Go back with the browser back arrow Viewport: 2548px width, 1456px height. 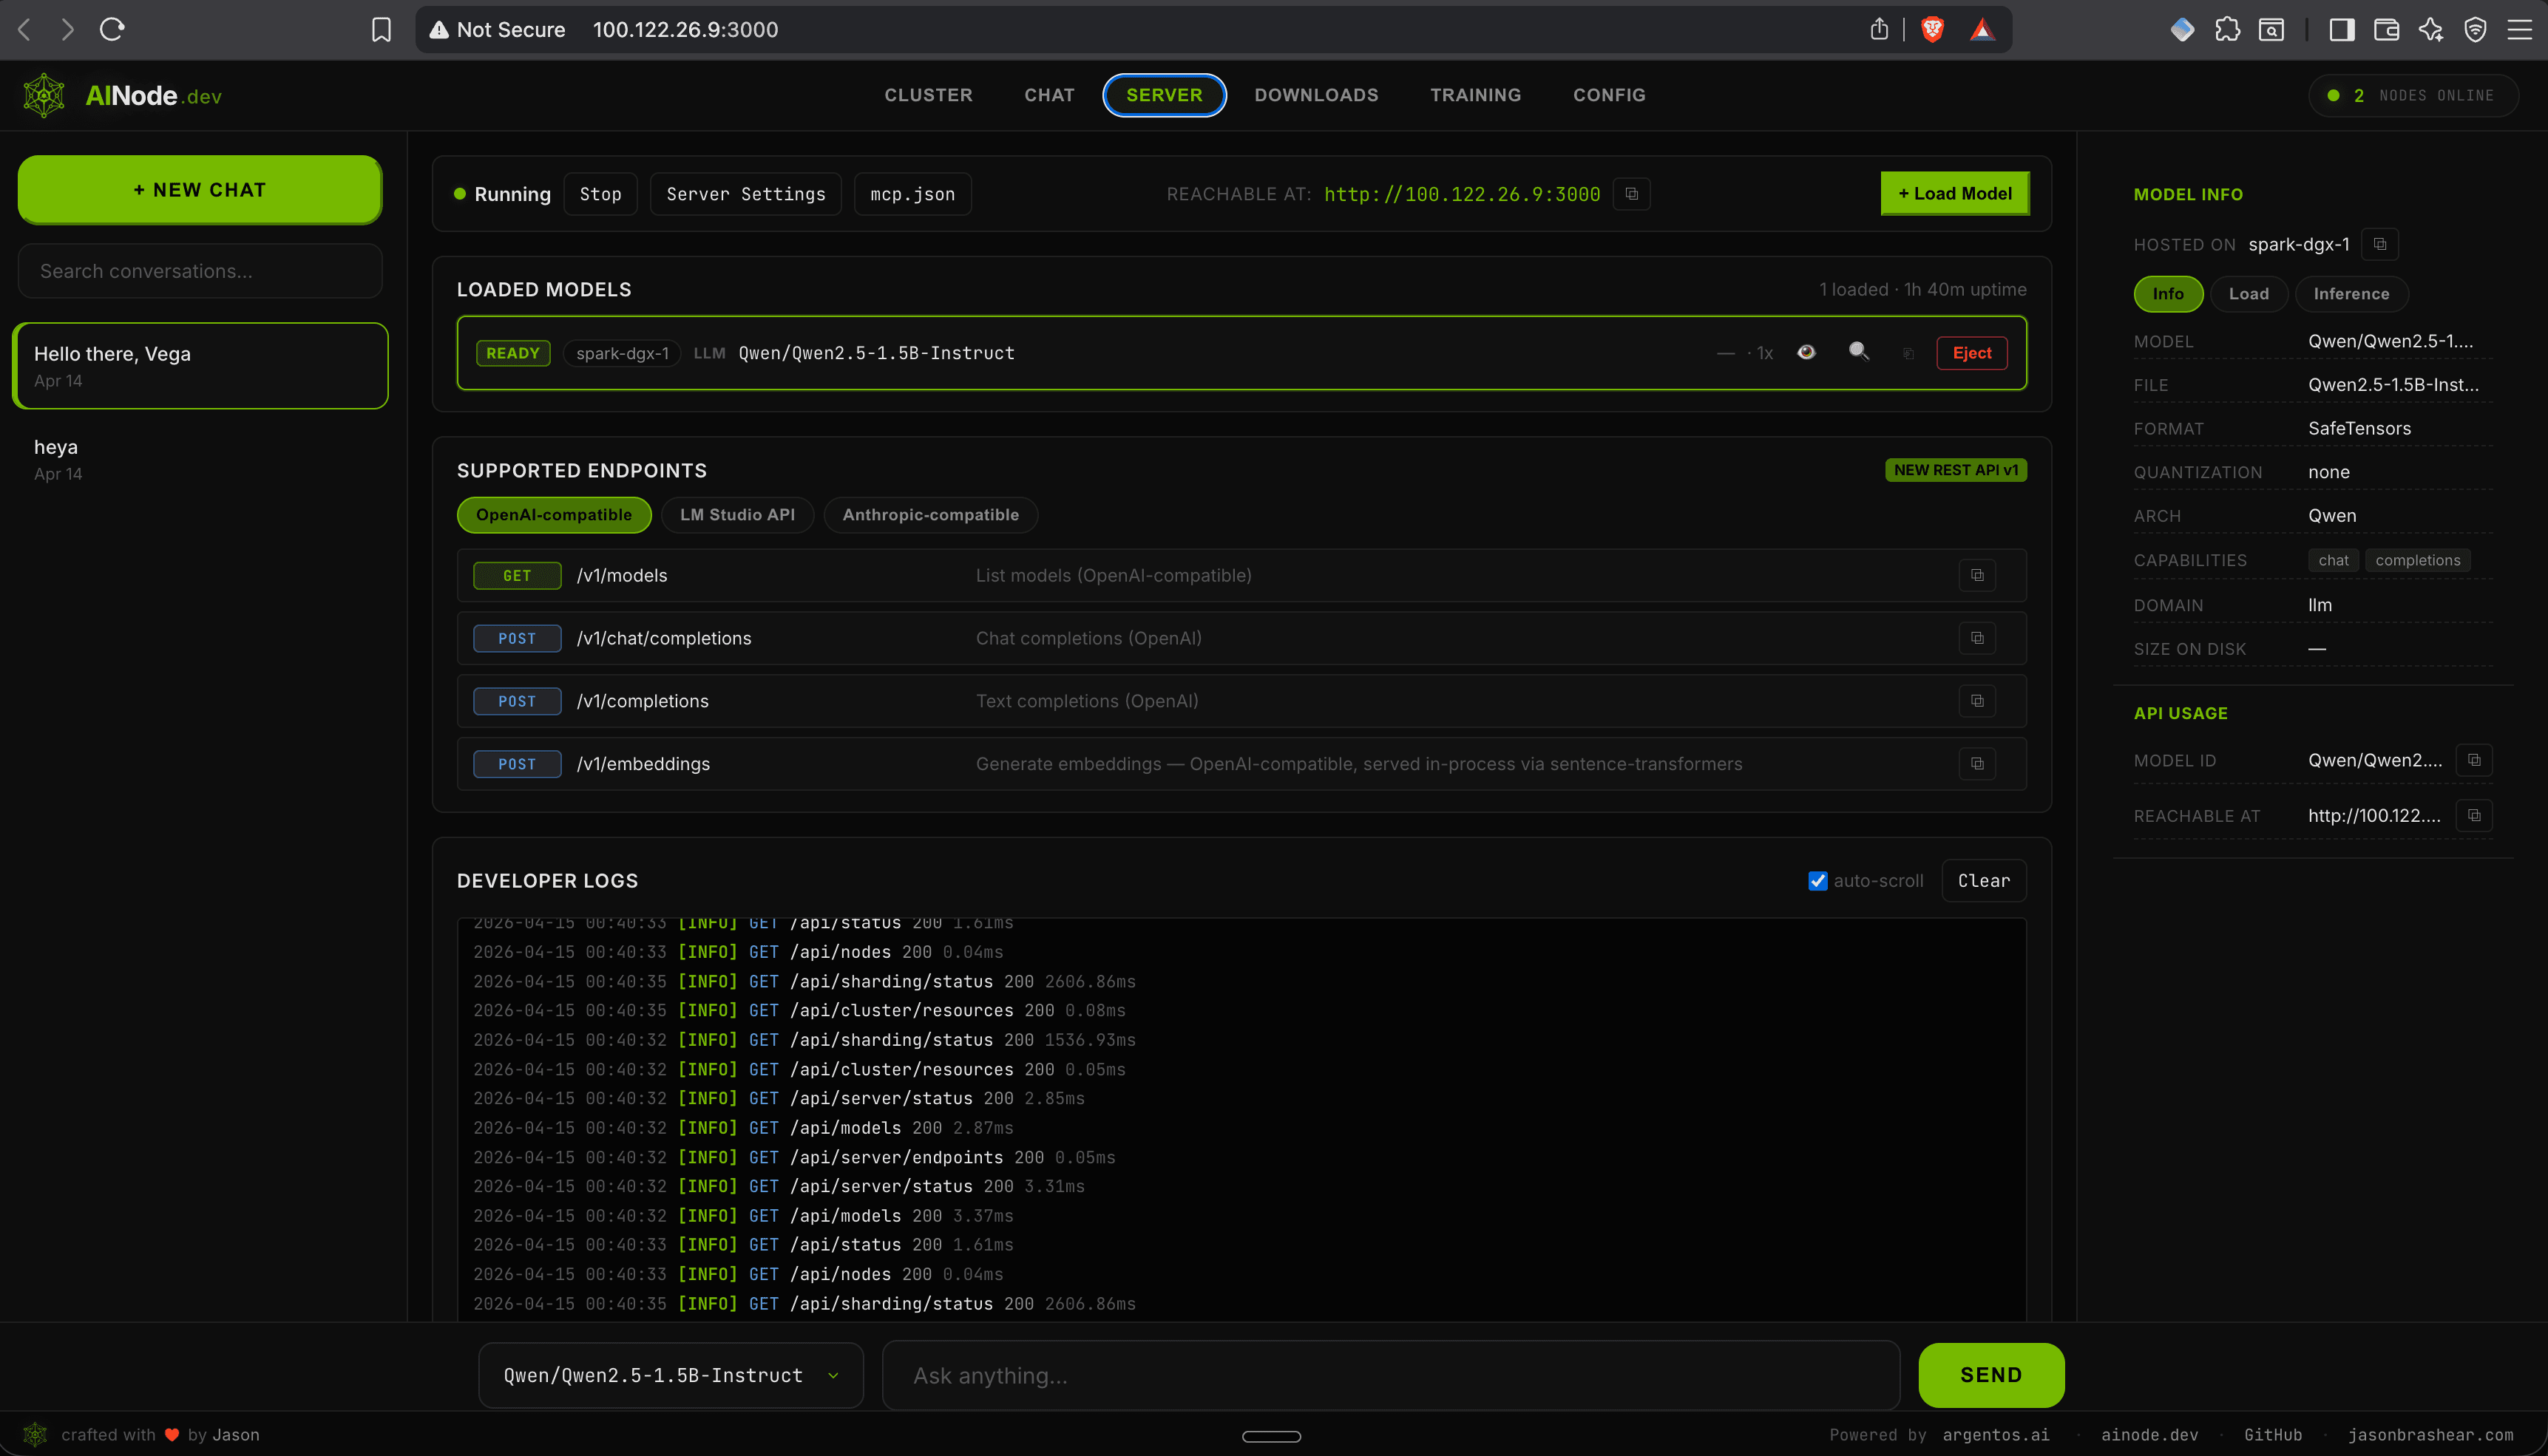[25, 29]
